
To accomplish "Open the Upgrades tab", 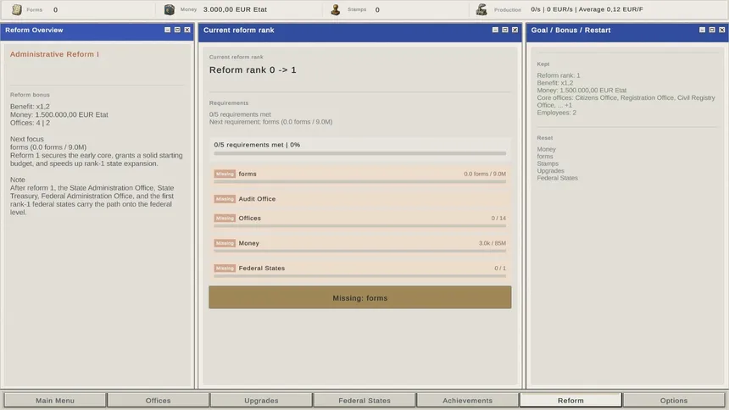I will point(261,400).
